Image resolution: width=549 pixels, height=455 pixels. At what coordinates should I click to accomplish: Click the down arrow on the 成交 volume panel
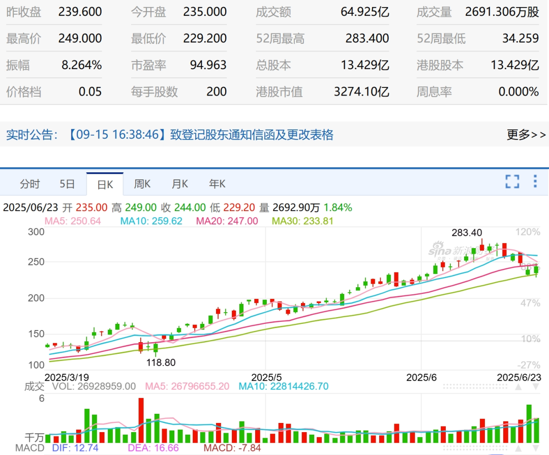tap(536, 387)
